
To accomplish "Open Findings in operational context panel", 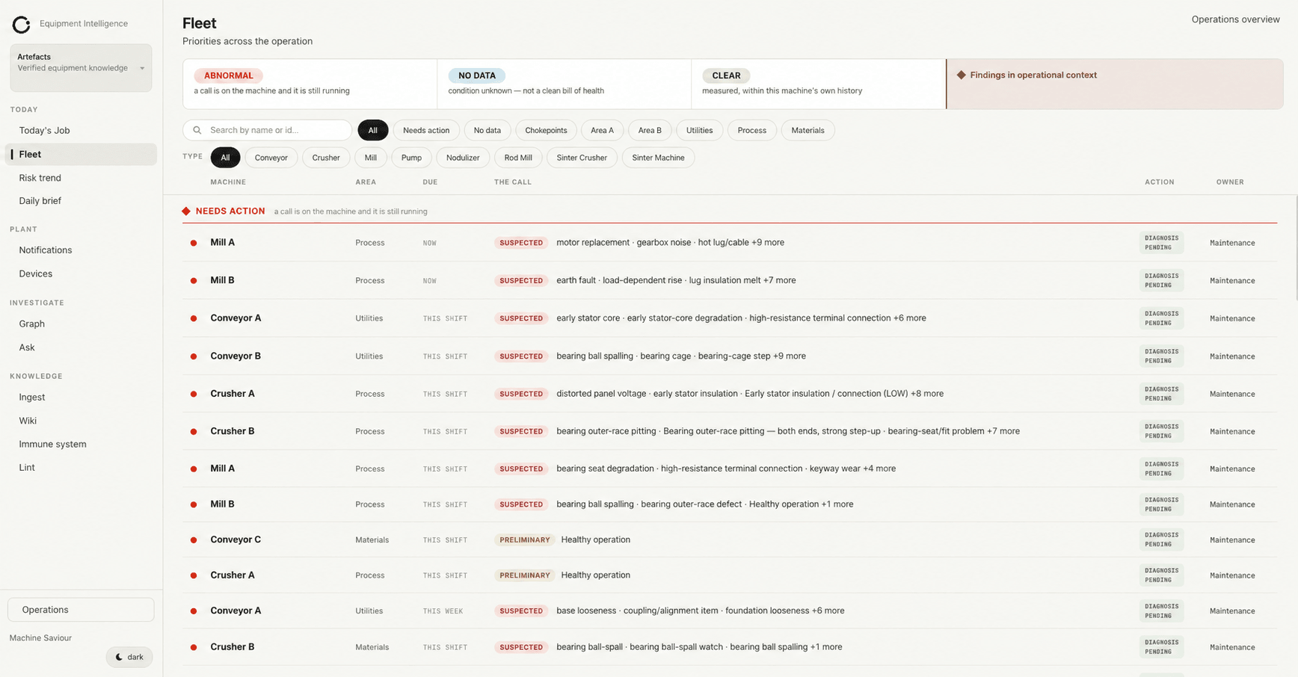I will tap(1115, 84).
